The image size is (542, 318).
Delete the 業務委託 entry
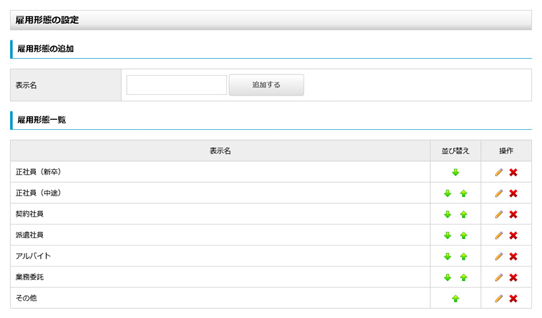[514, 277]
